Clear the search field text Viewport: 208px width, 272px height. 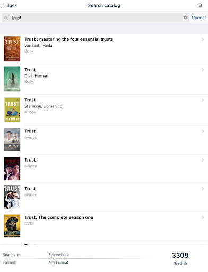pos(186,18)
